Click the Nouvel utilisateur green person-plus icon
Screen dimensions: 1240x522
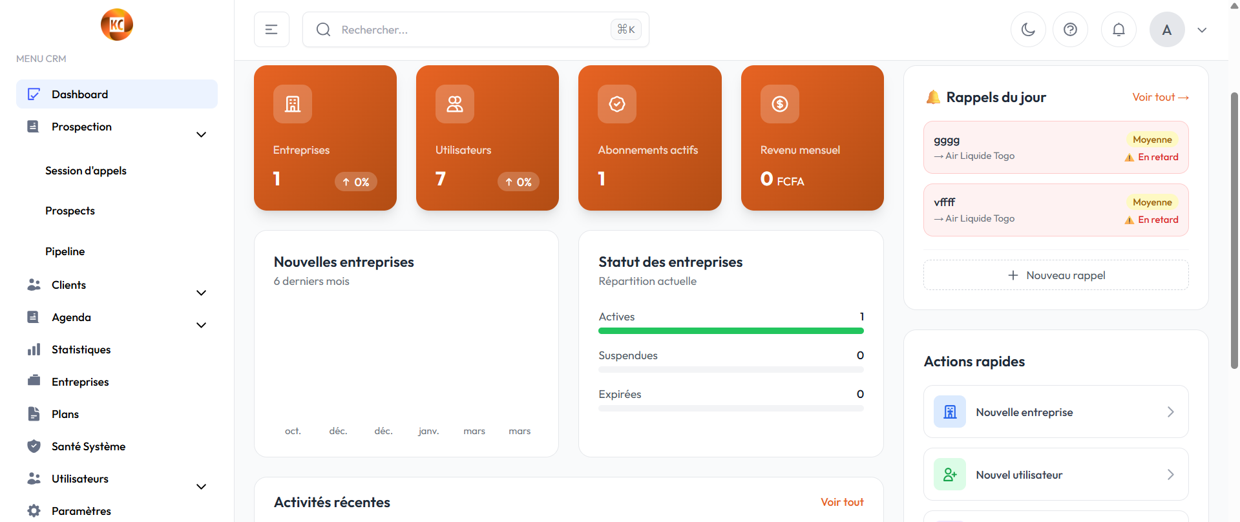click(950, 474)
